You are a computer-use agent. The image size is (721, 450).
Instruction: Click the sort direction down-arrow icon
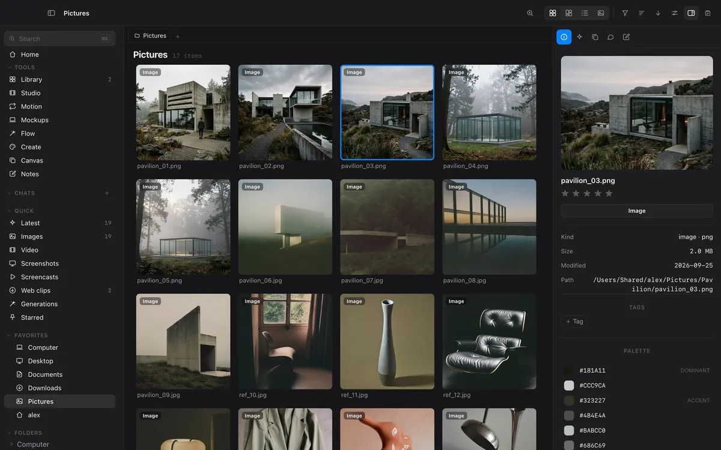tap(658, 13)
